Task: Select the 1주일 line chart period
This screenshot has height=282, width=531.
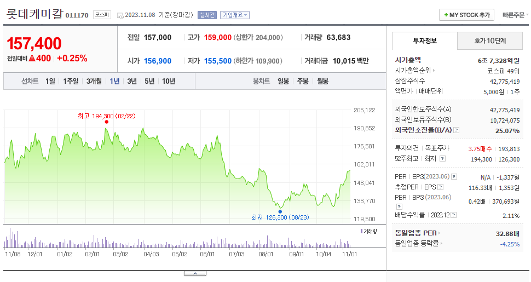Action: tap(71, 82)
